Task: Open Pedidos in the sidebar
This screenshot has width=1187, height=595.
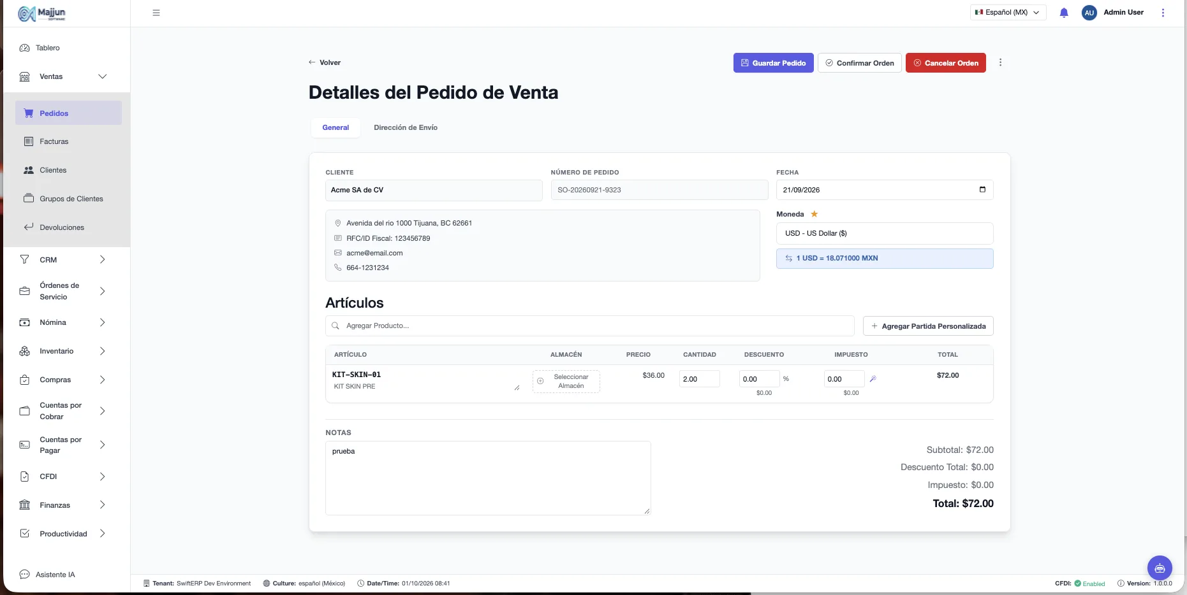Action: point(68,113)
